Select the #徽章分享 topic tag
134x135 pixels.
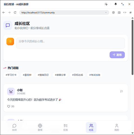pyautogui.click(x=60, y=75)
